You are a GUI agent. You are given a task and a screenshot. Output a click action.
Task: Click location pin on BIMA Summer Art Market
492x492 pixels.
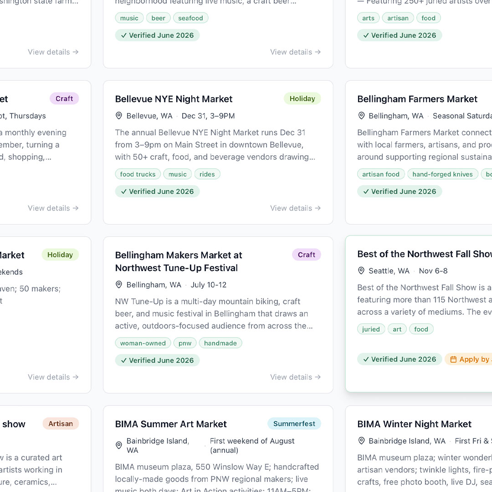[119, 445]
